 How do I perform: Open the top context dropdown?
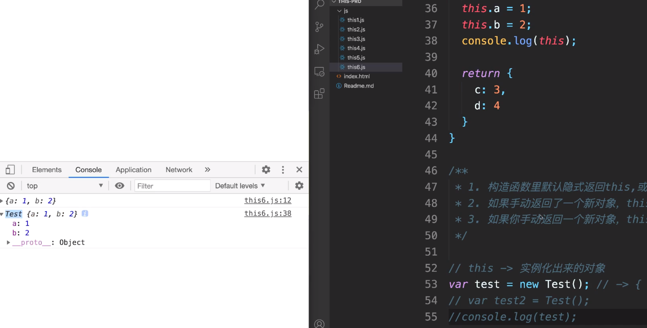tap(65, 186)
